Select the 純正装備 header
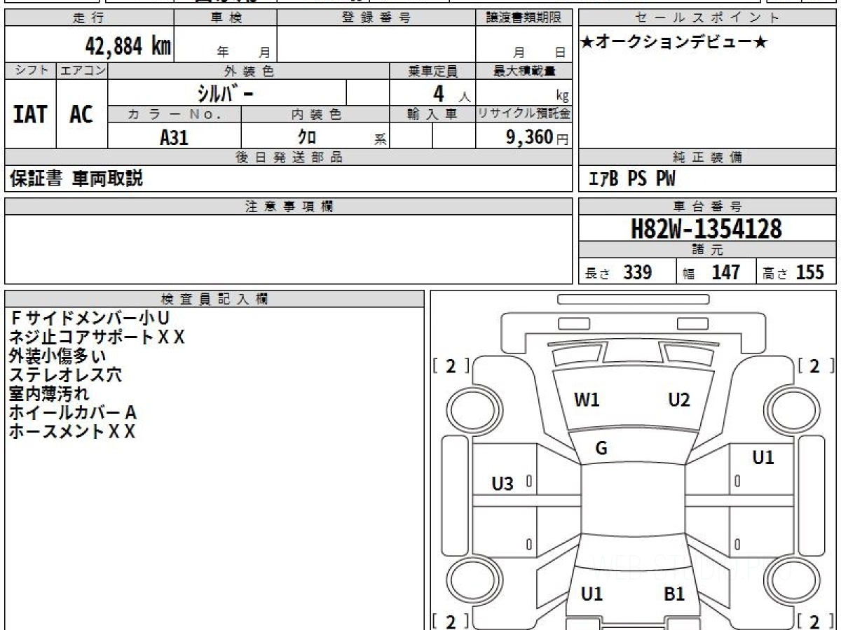The height and width of the screenshot is (630, 841). click(x=707, y=157)
